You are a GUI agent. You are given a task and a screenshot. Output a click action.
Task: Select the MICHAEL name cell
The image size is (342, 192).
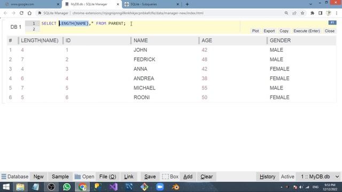click(144, 88)
